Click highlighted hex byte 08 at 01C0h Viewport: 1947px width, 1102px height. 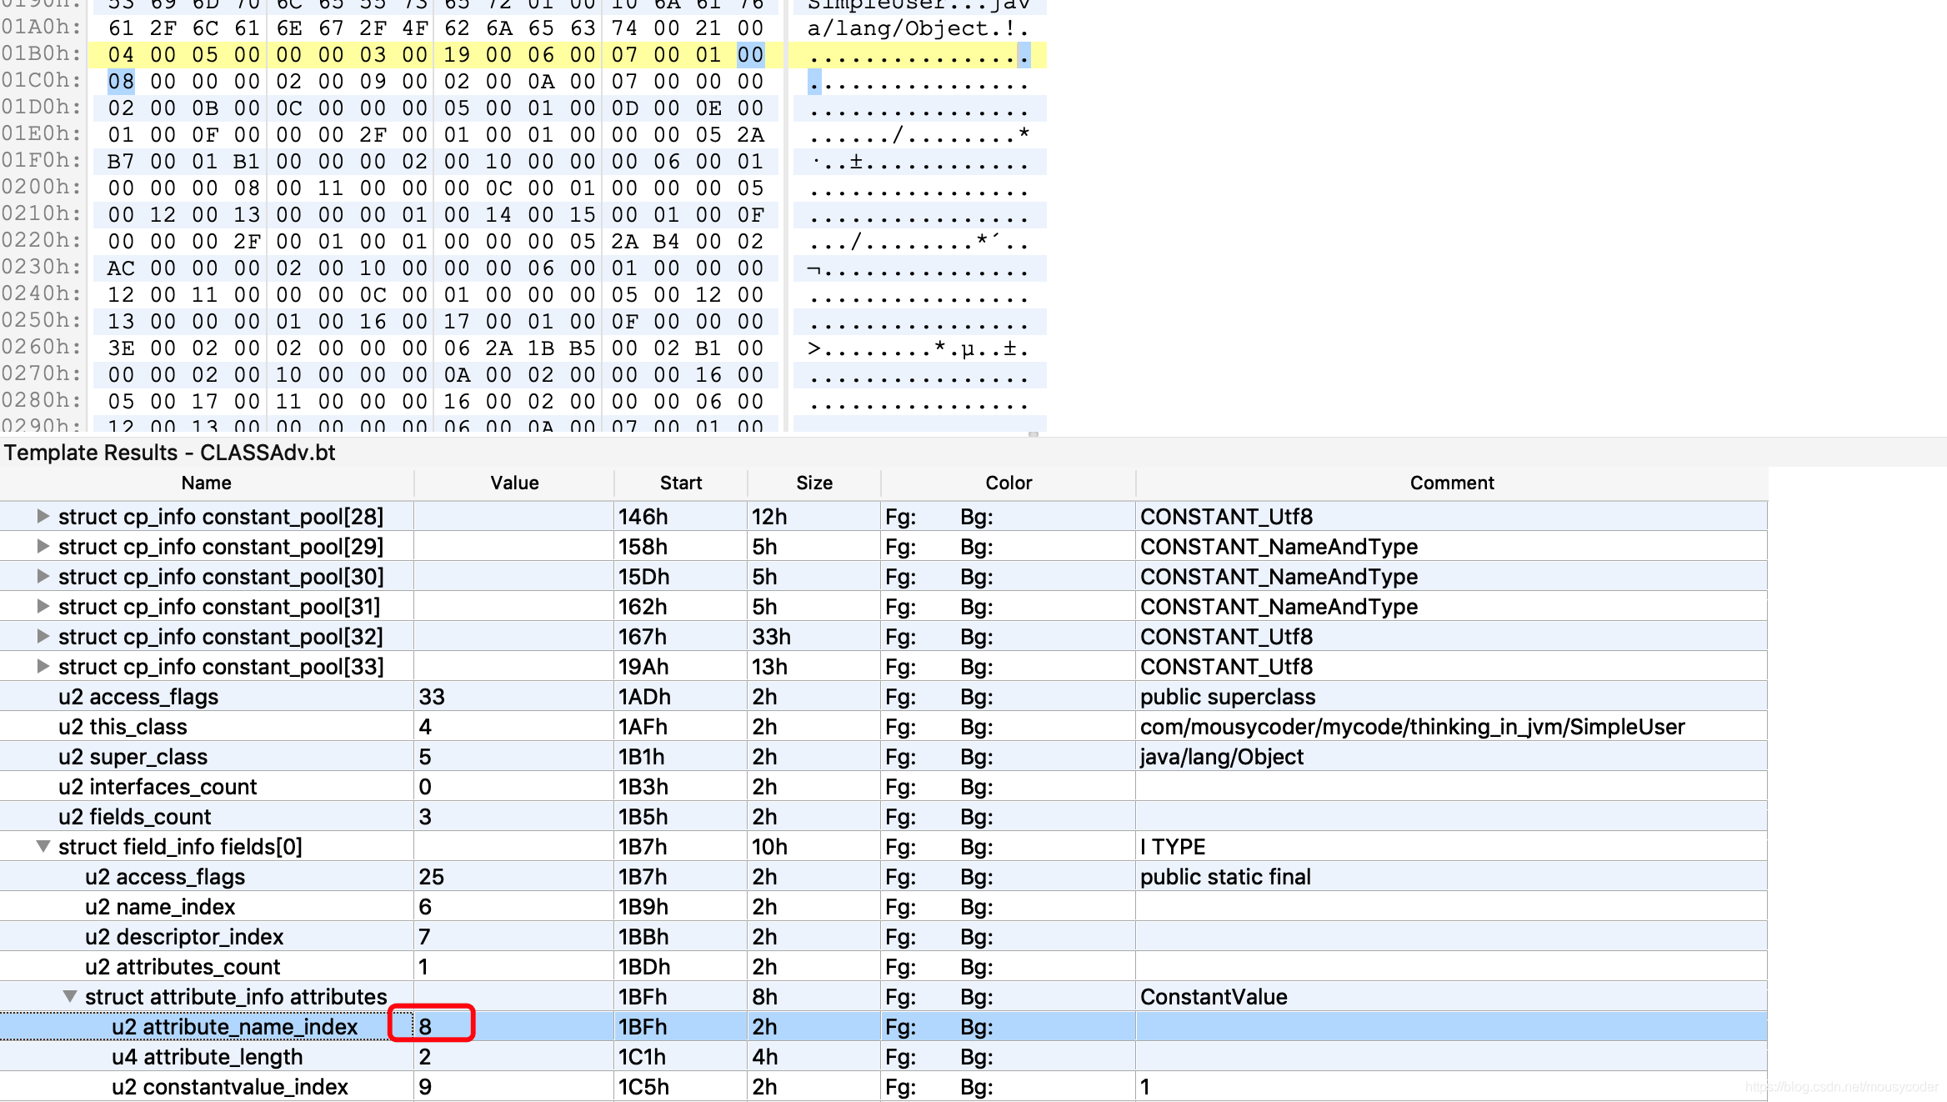point(120,81)
